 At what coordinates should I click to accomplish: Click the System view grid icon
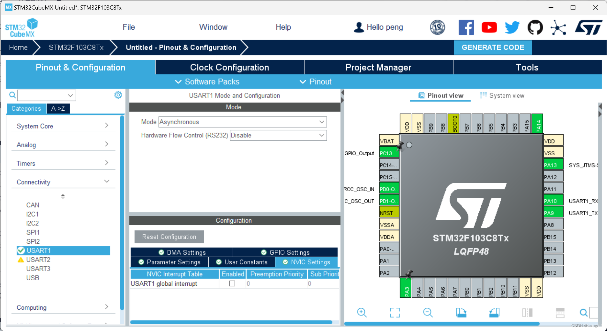coord(483,95)
